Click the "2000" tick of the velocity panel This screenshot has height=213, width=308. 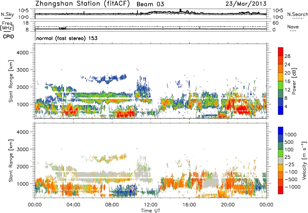[22, 166]
